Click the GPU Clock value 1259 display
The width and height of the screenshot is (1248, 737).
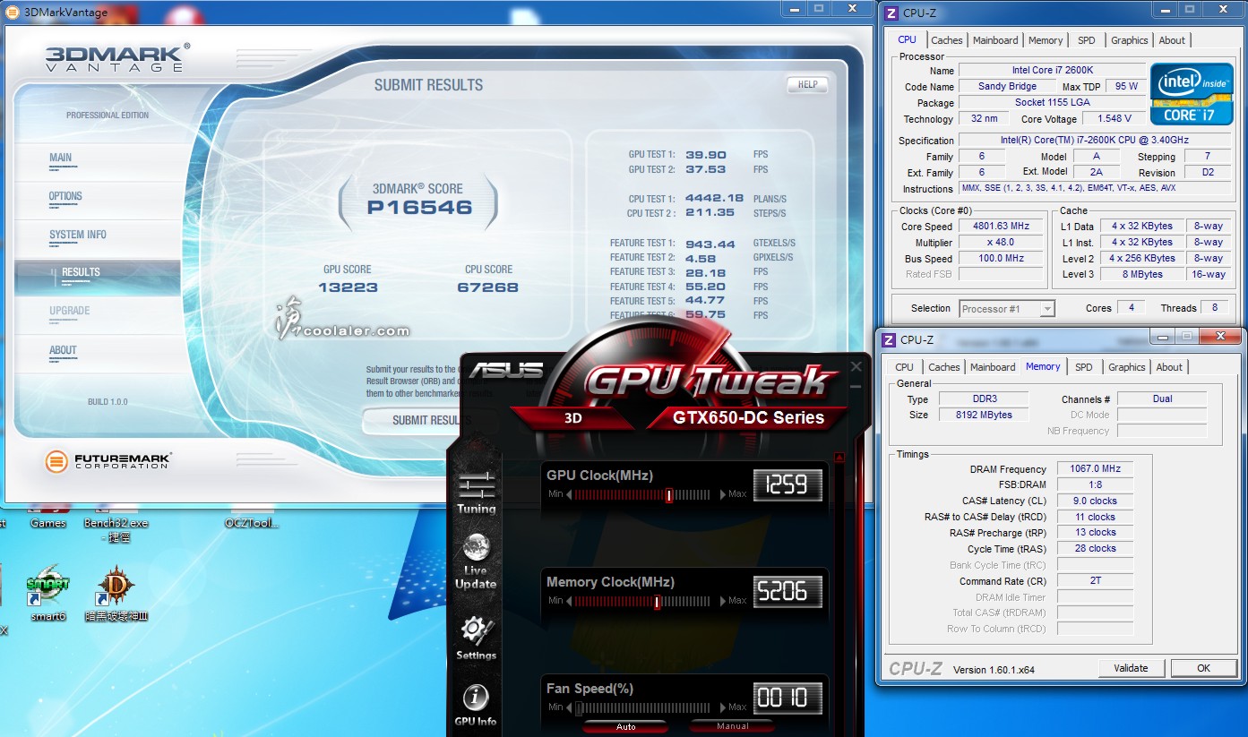788,485
